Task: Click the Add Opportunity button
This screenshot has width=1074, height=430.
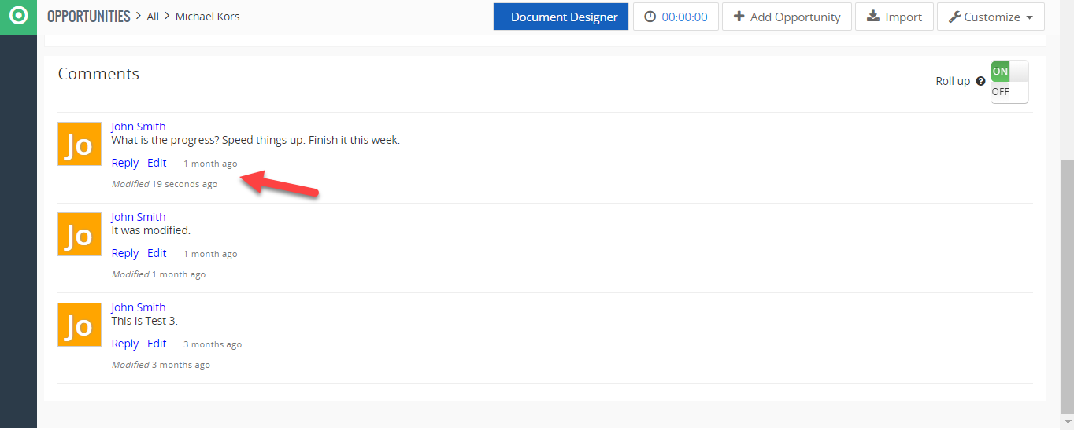Action: [787, 17]
